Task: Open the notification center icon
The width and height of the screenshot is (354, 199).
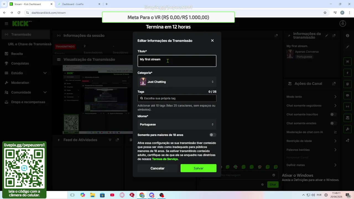Action: pos(348,195)
